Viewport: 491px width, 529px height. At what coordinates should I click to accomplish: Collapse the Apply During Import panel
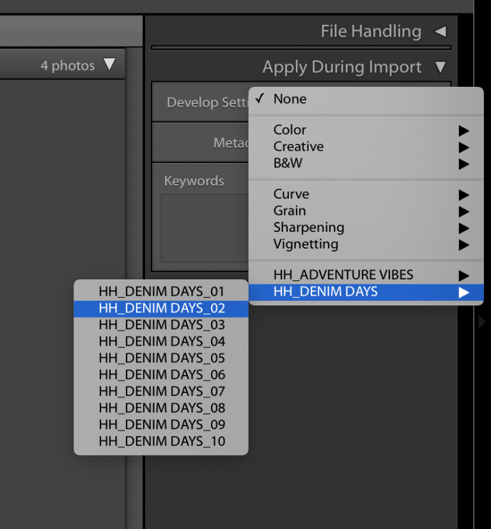tap(439, 67)
